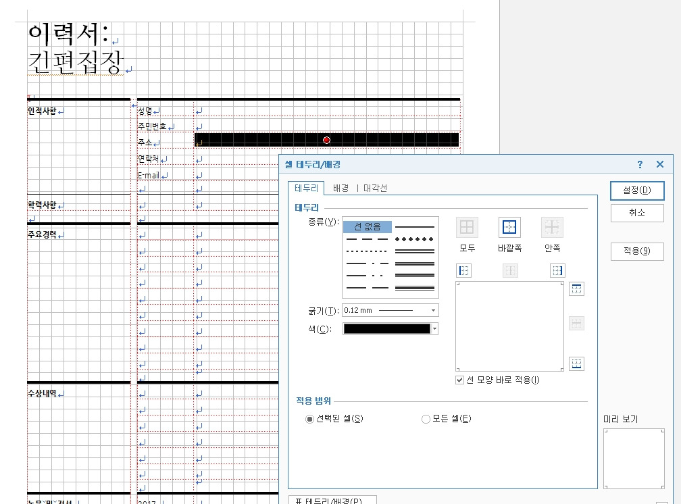
Task: Click the 인적사항 heading in document
Action: point(42,111)
